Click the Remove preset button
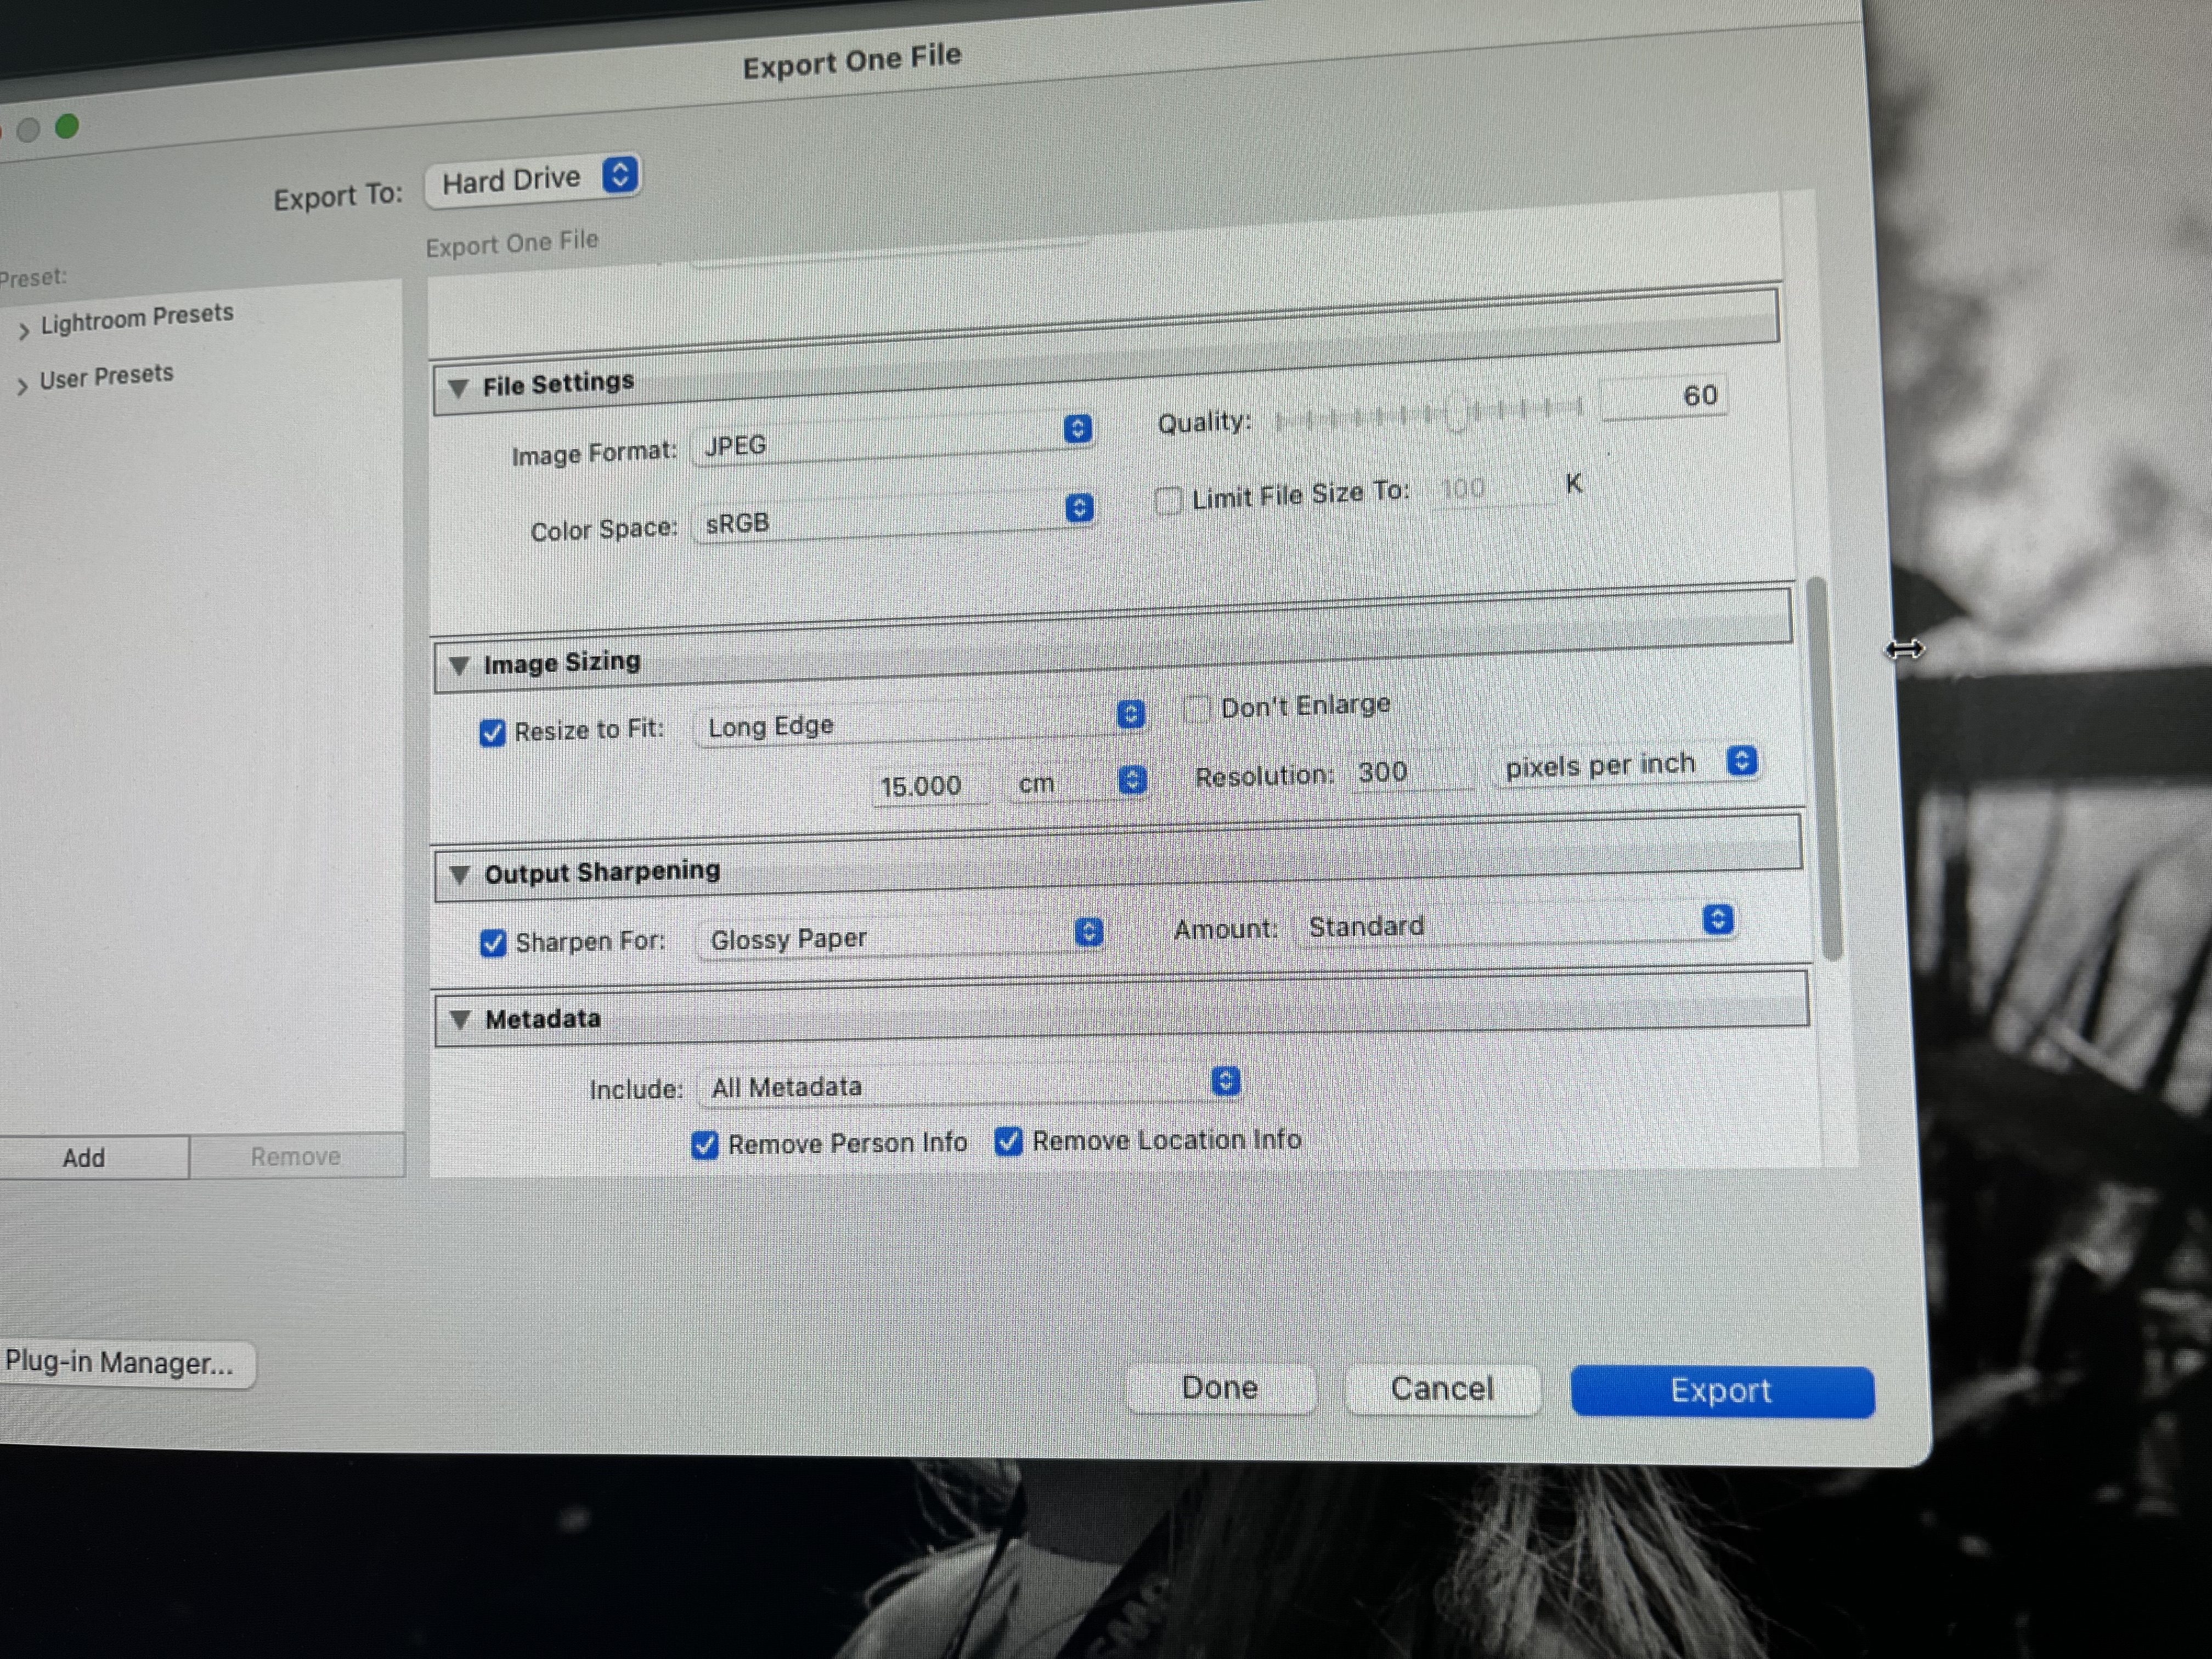2212x1659 pixels. (296, 1156)
